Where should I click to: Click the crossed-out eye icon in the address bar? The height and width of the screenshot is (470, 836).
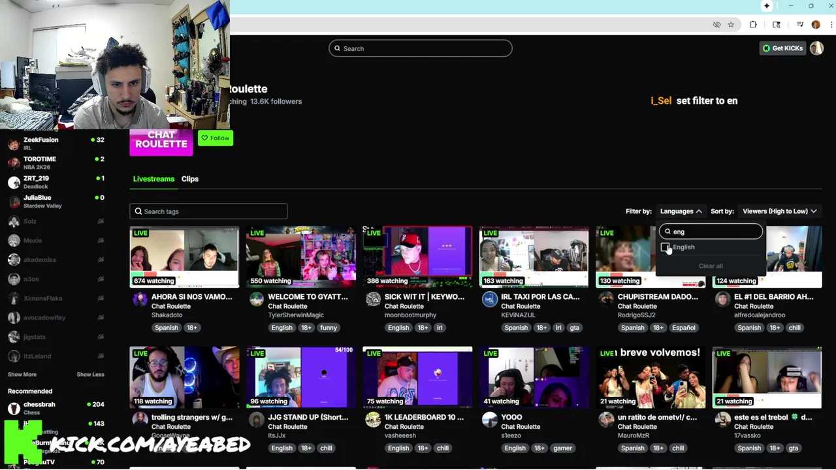716,25
